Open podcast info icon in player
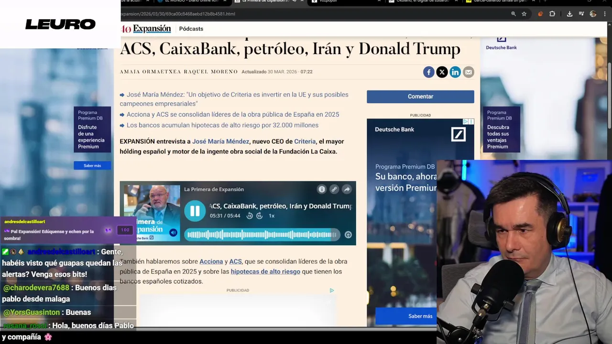612x344 pixels. pos(322,189)
